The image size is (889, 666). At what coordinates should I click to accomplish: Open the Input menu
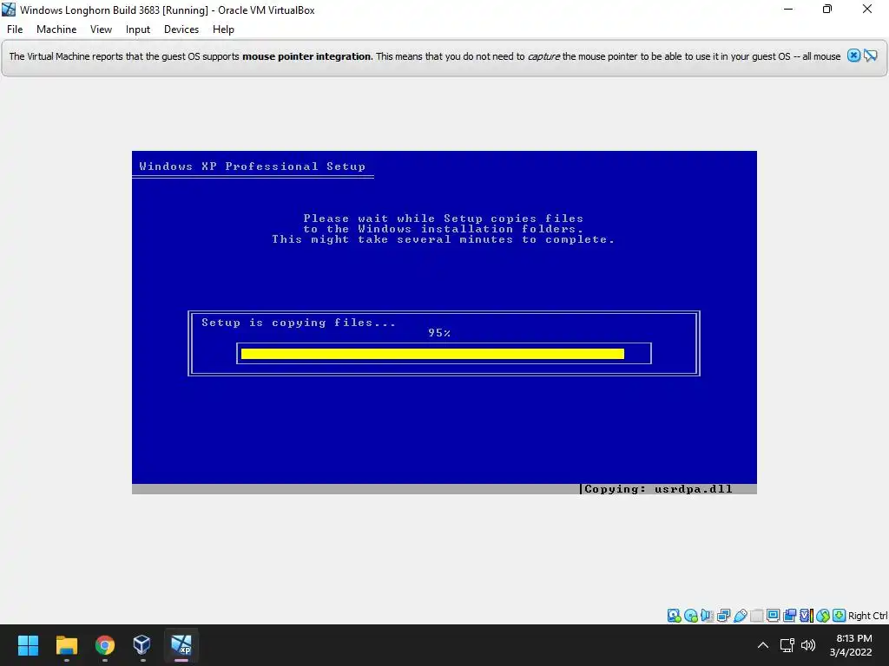tap(138, 29)
